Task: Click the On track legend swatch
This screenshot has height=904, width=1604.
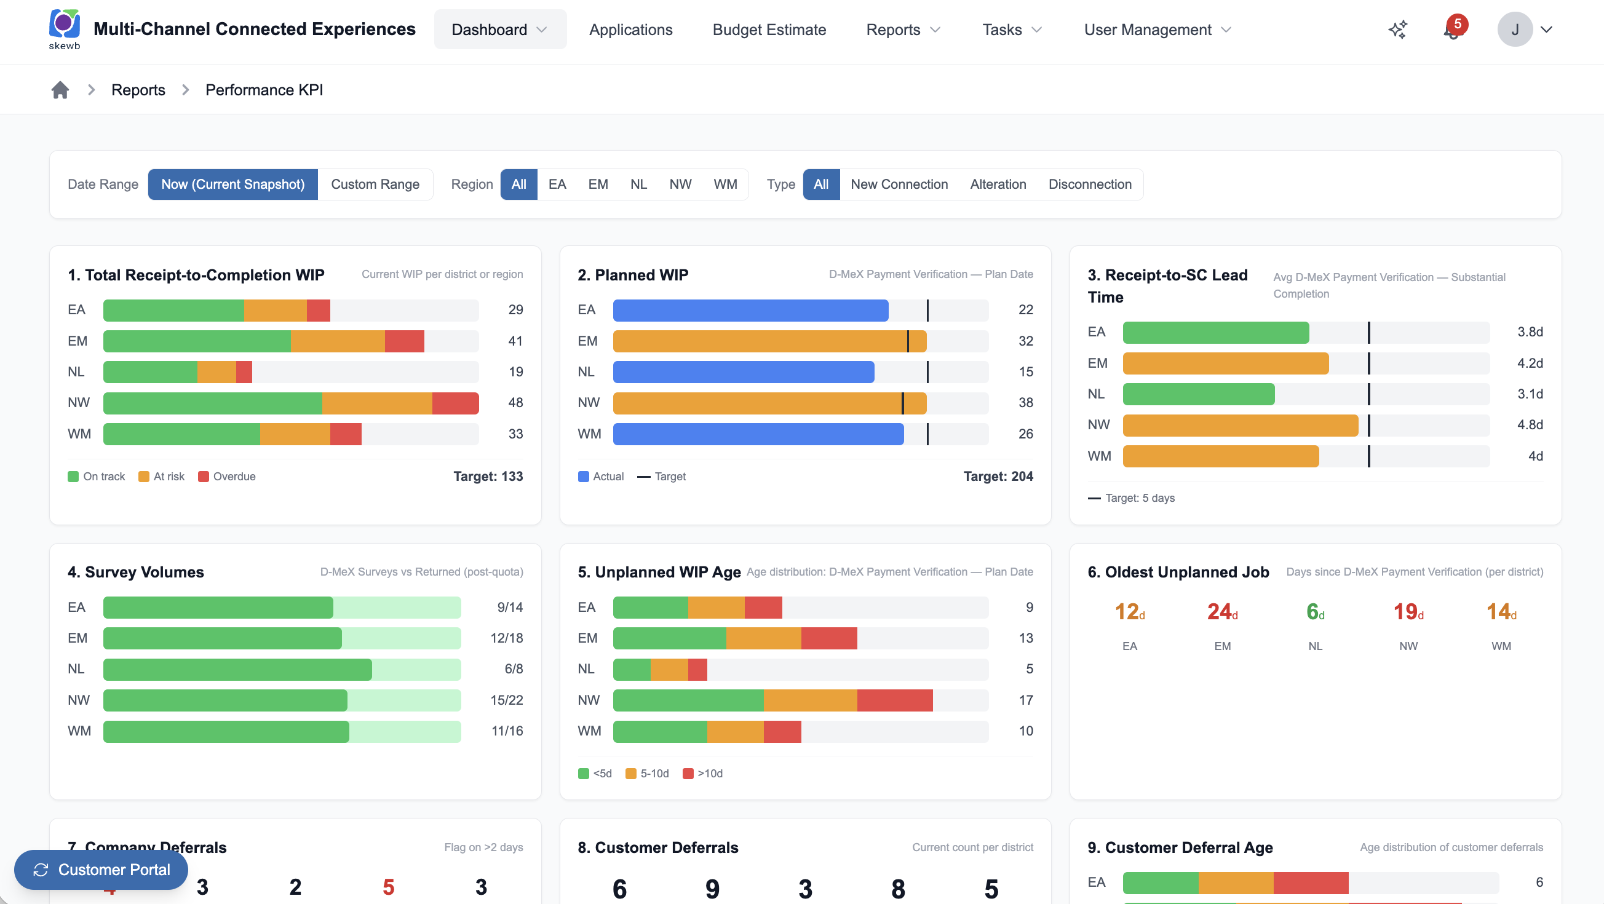Action: click(73, 477)
